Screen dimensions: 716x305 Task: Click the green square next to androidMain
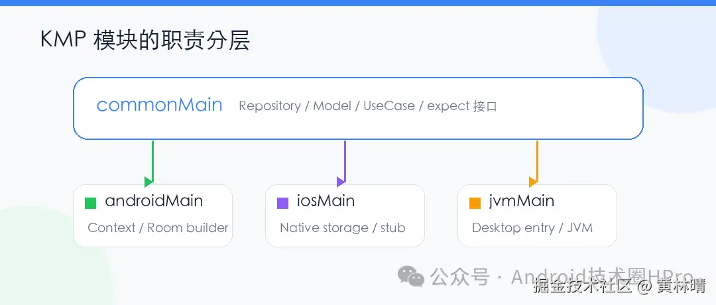pyautogui.click(x=90, y=203)
